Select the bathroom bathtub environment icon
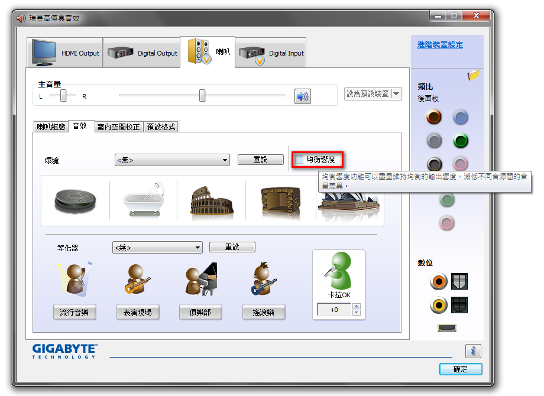 click(144, 200)
